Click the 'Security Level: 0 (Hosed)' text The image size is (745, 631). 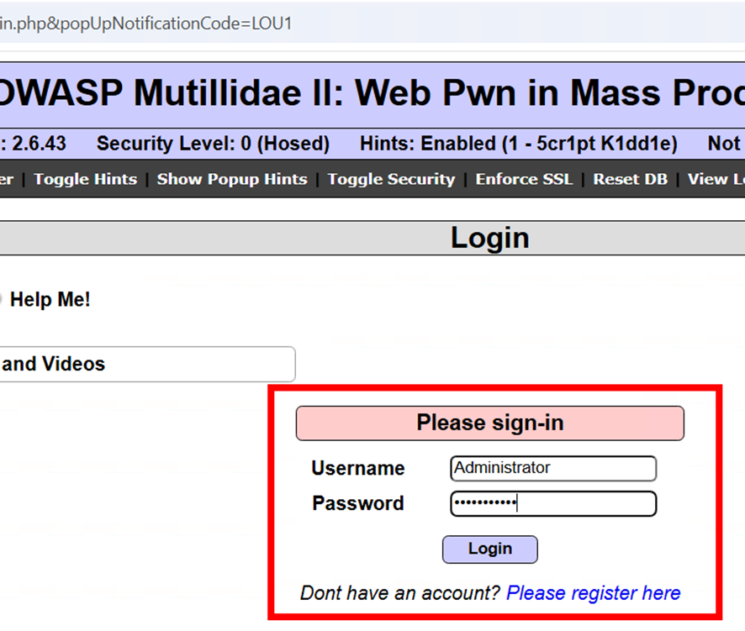tap(213, 144)
